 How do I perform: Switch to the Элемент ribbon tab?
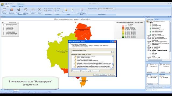coord(14,6)
